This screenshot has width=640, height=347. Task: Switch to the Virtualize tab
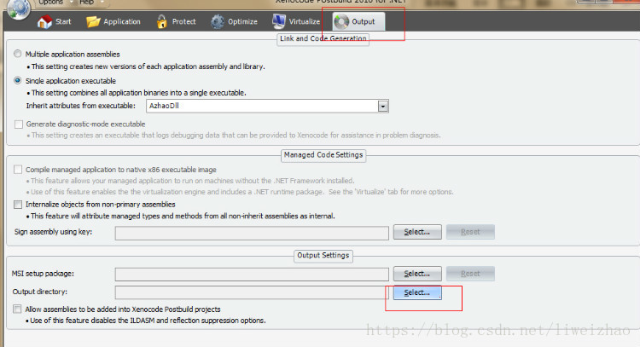click(x=296, y=21)
